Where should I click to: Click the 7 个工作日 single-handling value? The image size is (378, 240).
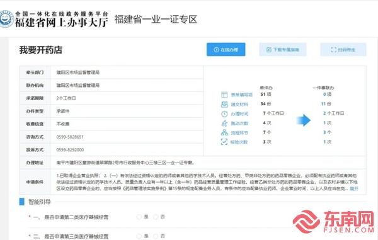pos(273,113)
